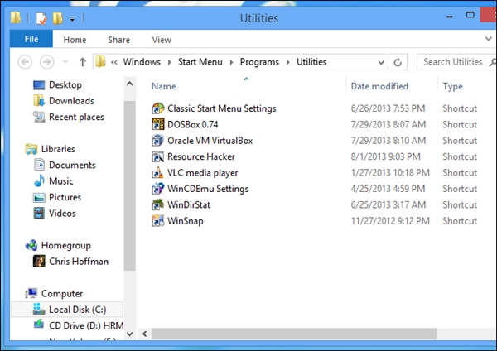Image resolution: width=497 pixels, height=351 pixels.
Task: Switch to the View ribbon tab
Action: coord(162,40)
